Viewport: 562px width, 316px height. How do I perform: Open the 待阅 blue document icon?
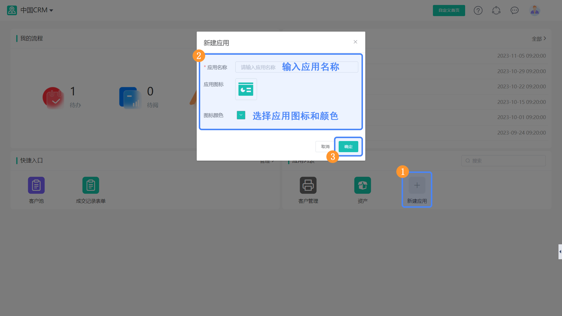(130, 98)
